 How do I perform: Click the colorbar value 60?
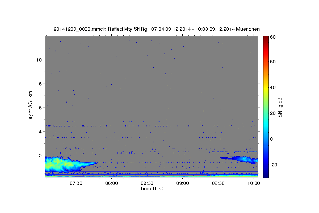[273, 62]
